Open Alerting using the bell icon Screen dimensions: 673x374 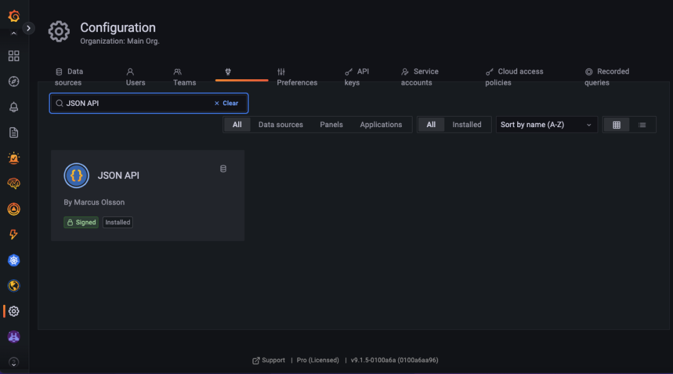click(14, 107)
